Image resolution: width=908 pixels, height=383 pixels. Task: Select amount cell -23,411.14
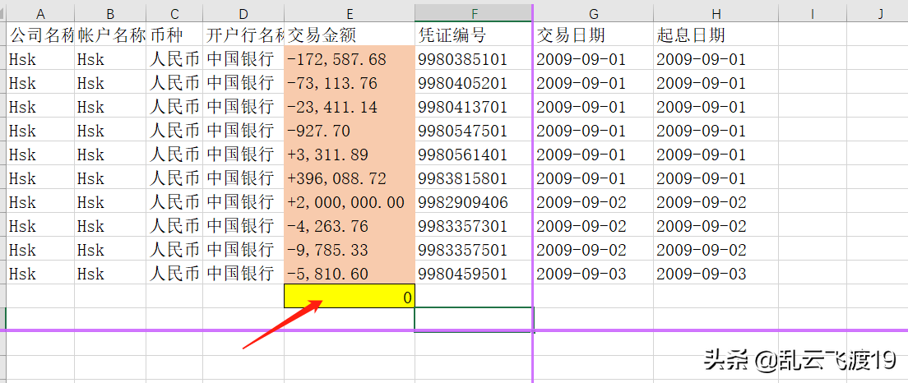(x=350, y=107)
